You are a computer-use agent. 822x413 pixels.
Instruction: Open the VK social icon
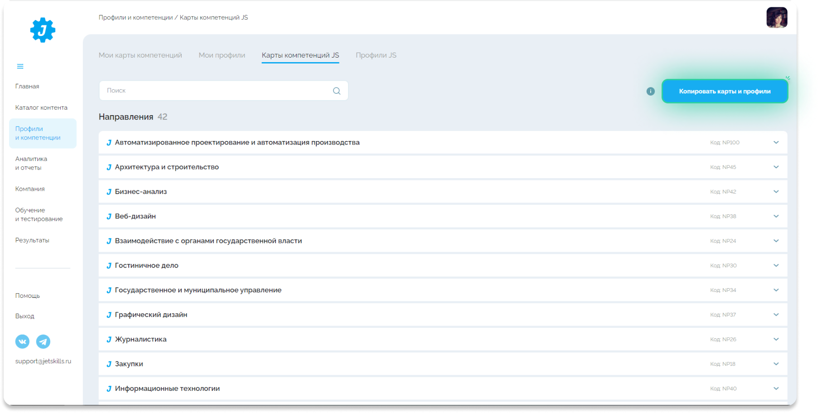click(22, 341)
